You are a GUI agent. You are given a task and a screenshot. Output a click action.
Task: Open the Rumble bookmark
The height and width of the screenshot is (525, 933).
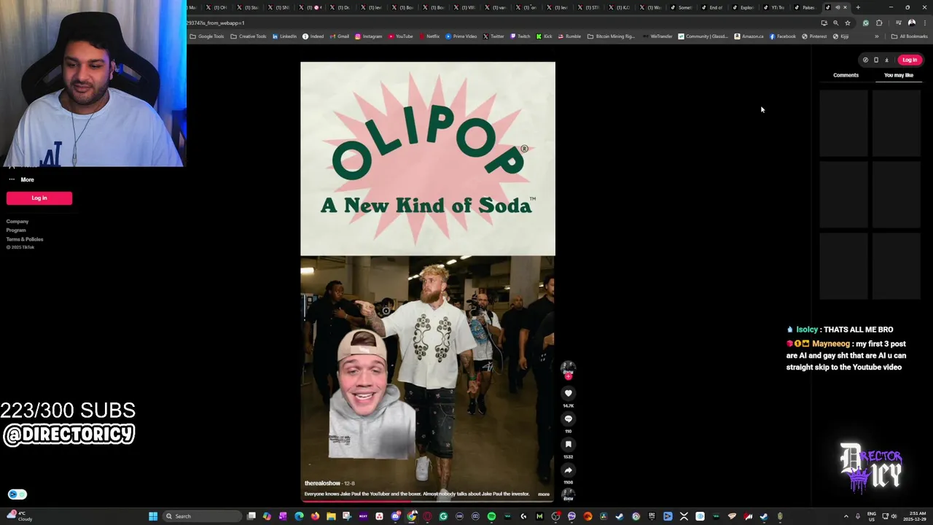point(569,36)
